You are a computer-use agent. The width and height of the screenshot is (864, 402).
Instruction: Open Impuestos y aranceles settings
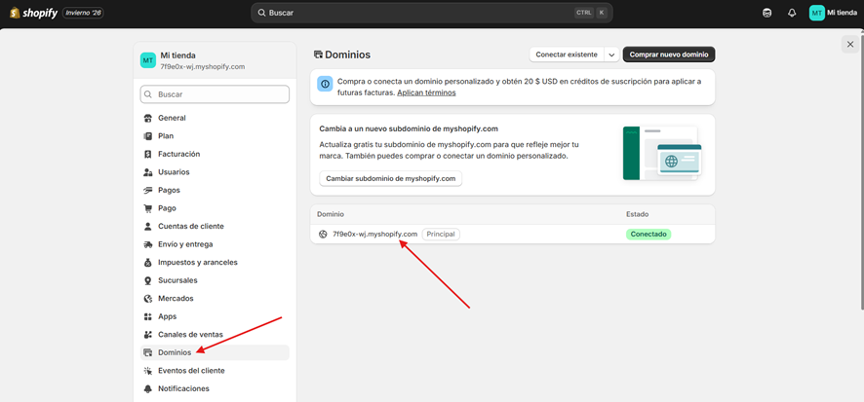tap(197, 263)
